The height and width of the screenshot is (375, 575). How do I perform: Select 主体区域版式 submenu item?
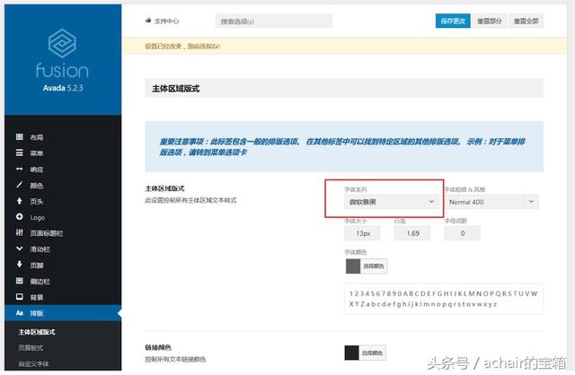(37, 332)
